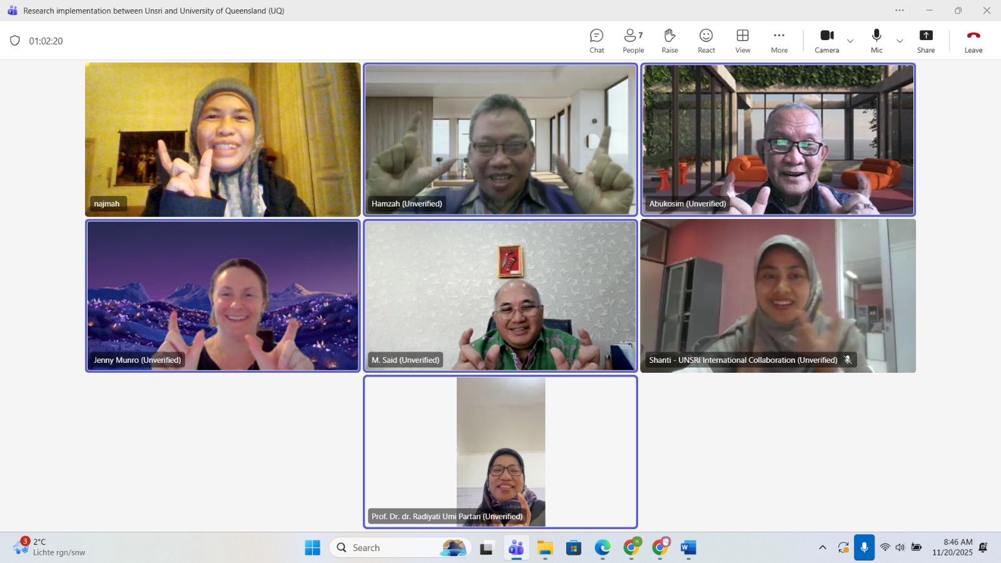
Task: Expand the Camera options dropdown arrow
Action: coord(850,41)
